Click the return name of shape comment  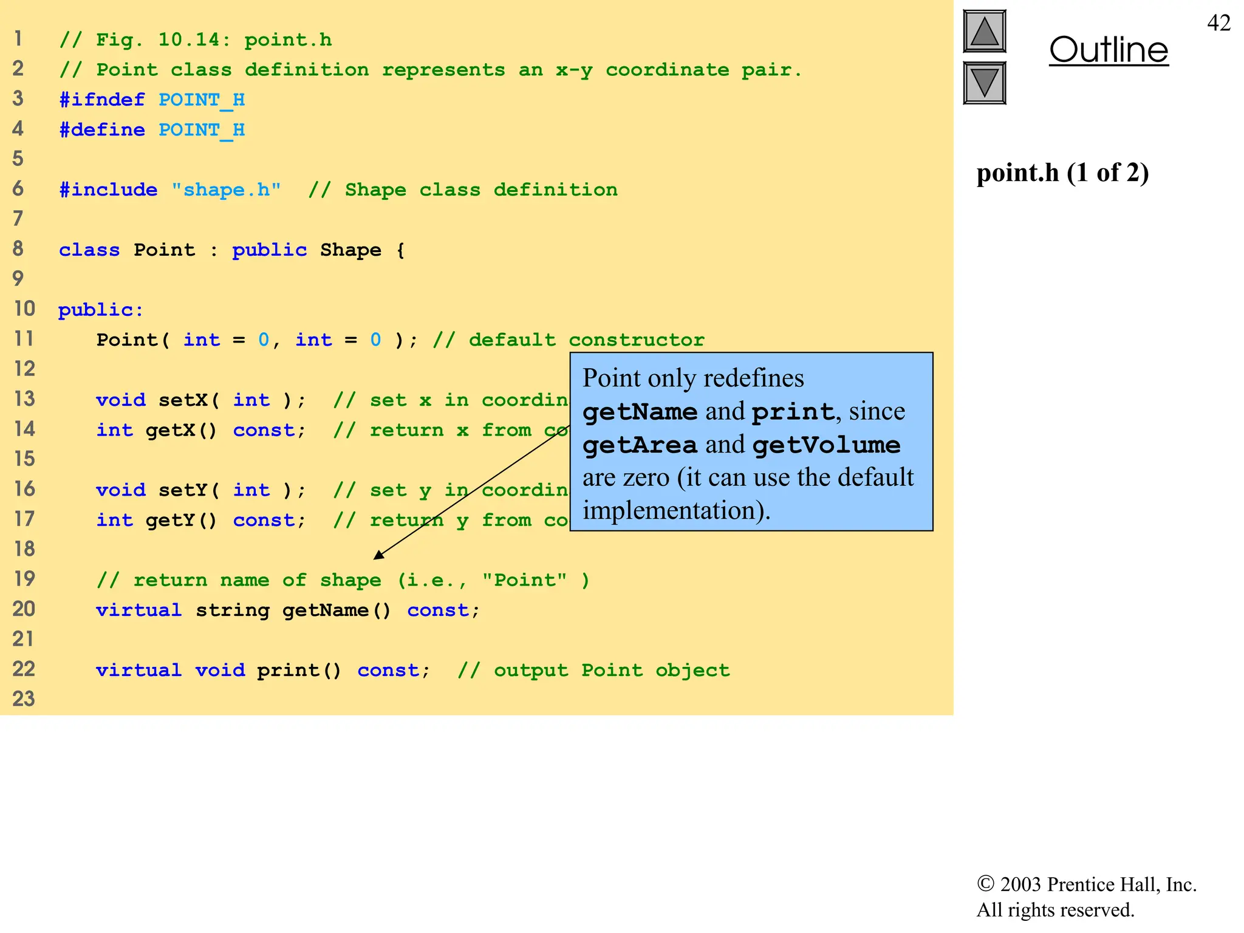(x=343, y=581)
